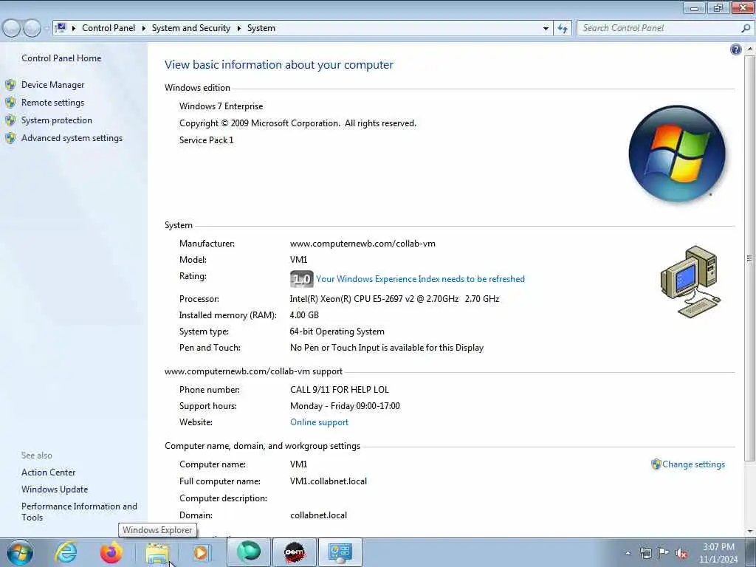Click the muted volume tray icon

(681, 553)
